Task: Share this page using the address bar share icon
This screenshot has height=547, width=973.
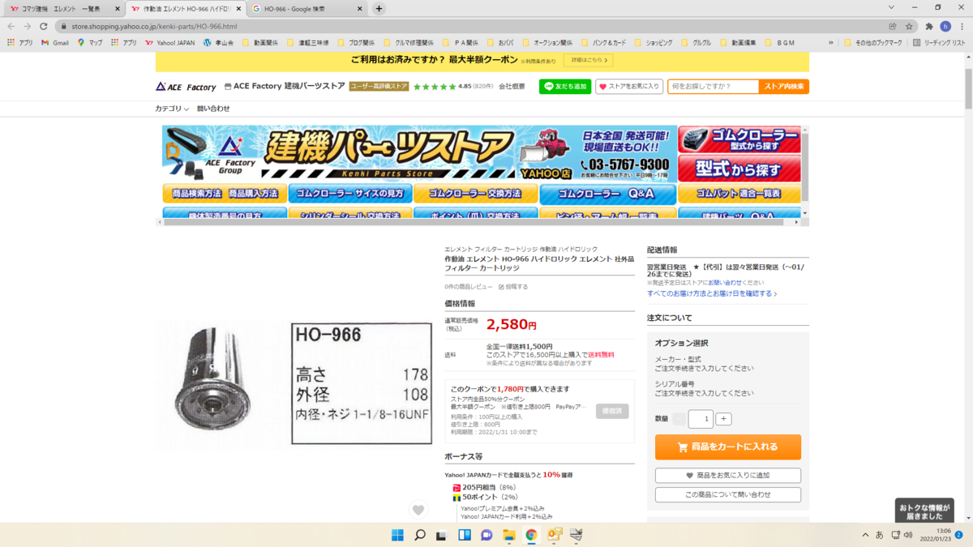Action: (x=893, y=26)
